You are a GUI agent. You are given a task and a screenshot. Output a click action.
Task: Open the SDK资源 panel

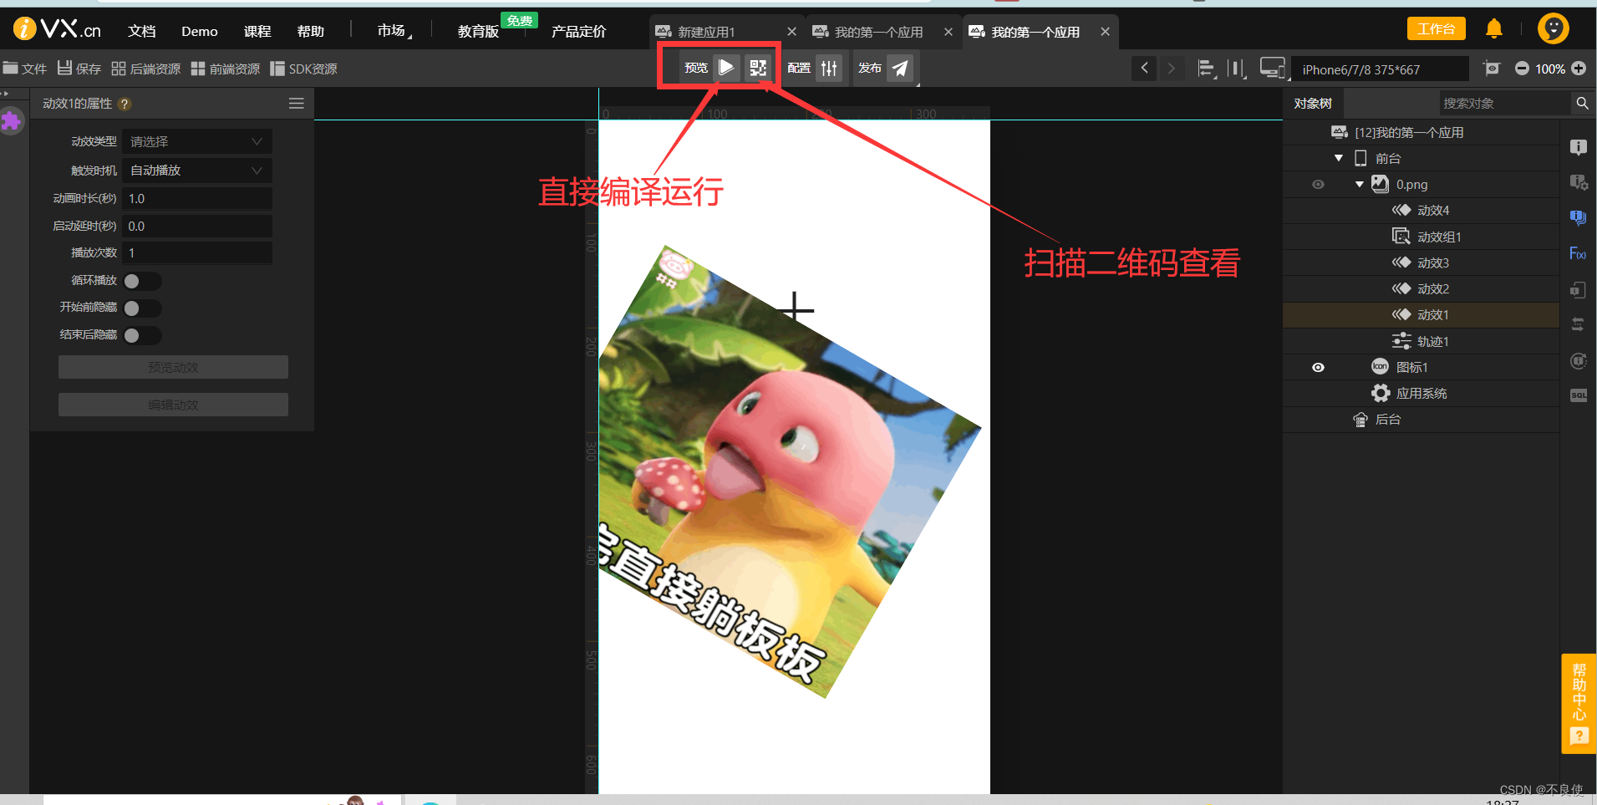pyautogui.click(x=304, y=69)
